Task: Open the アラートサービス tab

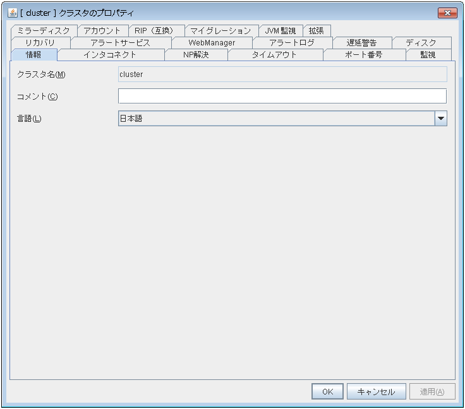Action: [x=120, y=43]
